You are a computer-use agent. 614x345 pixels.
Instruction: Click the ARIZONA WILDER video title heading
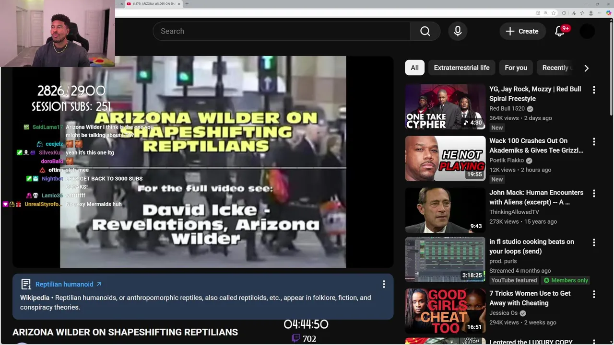(x=125, y=332)
